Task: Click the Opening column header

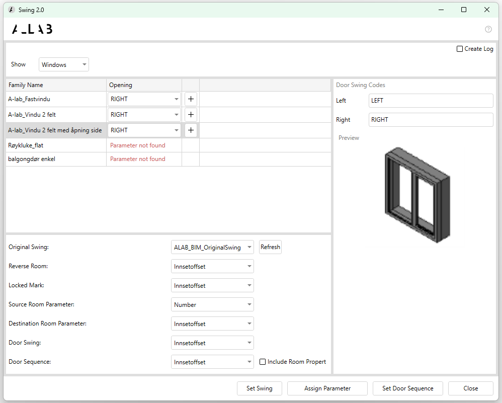Action: (x=144, y=85)
